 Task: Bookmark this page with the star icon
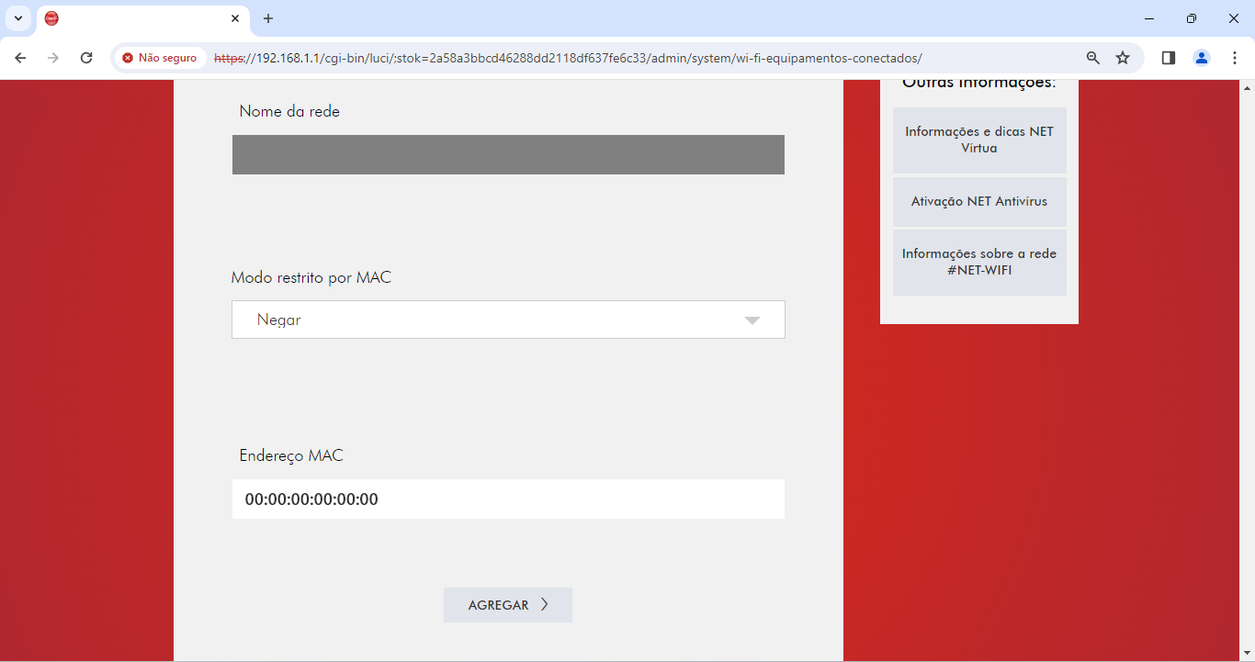[x=1123, y=58]
